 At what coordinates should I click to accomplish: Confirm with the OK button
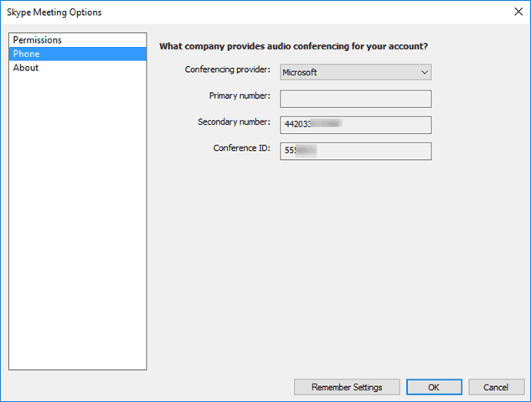click(x=434, y=387)
